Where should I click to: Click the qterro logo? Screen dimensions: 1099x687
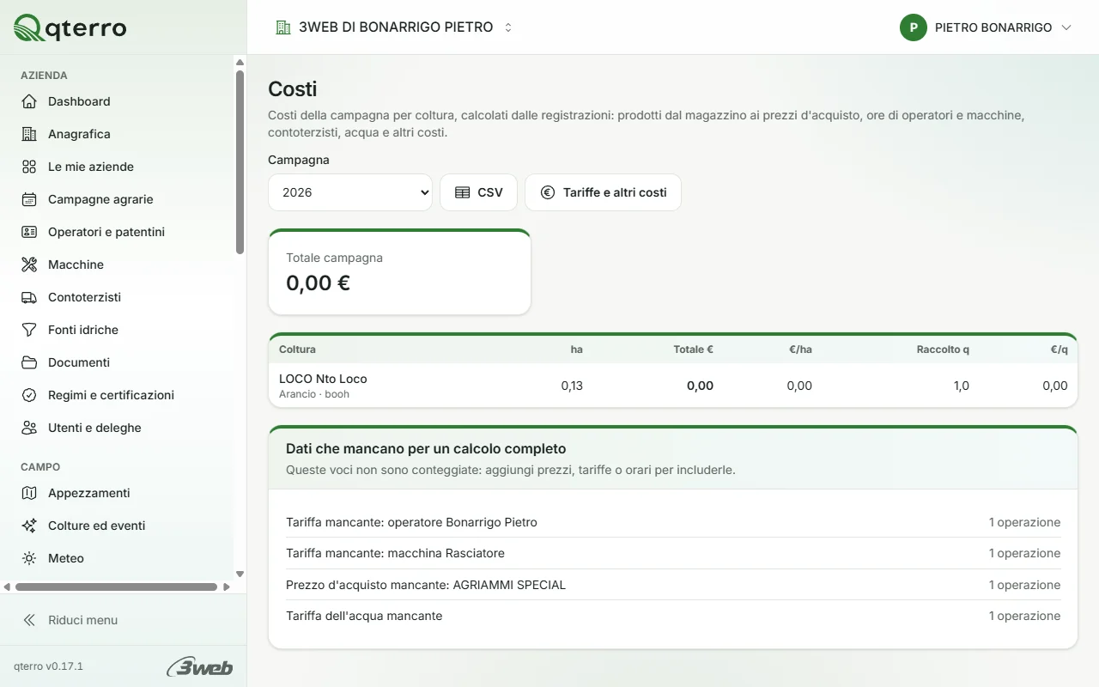click(70, 27)
